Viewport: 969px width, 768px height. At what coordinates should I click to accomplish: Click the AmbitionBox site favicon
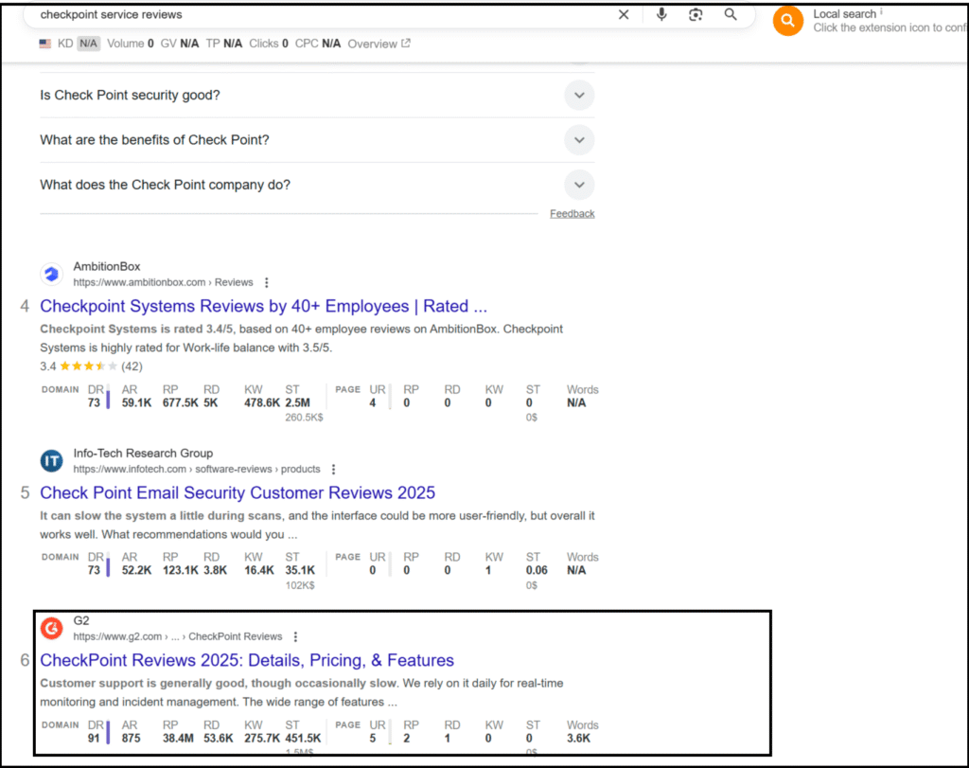coord(51,275)
